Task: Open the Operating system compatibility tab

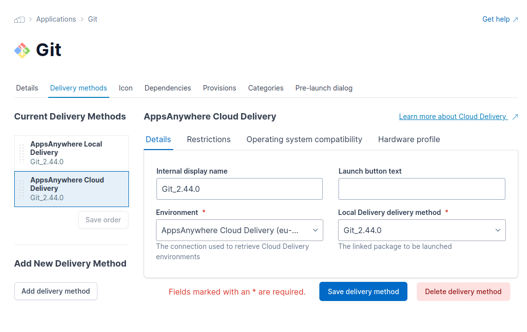Action: [x=304, y=139]
